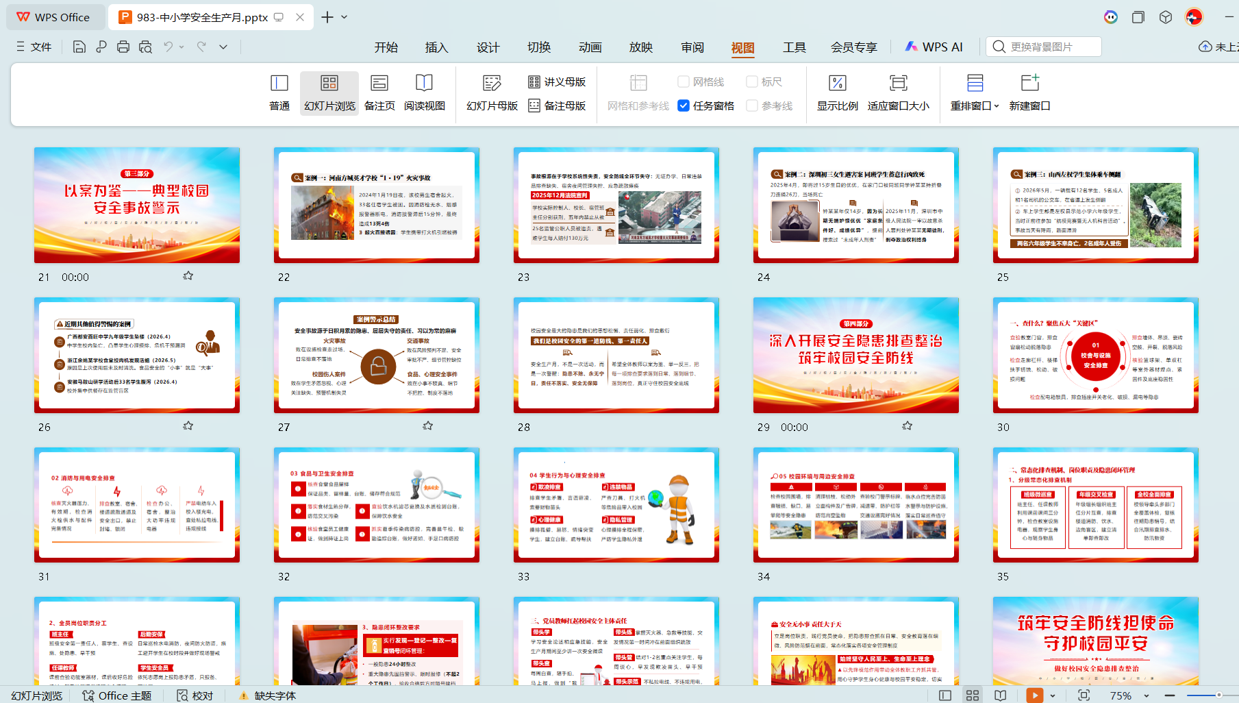Click the slide sorter icon in status bar
Image resolution: width=1239 pixels, height=703 pixels.
(x=973, y=695)
